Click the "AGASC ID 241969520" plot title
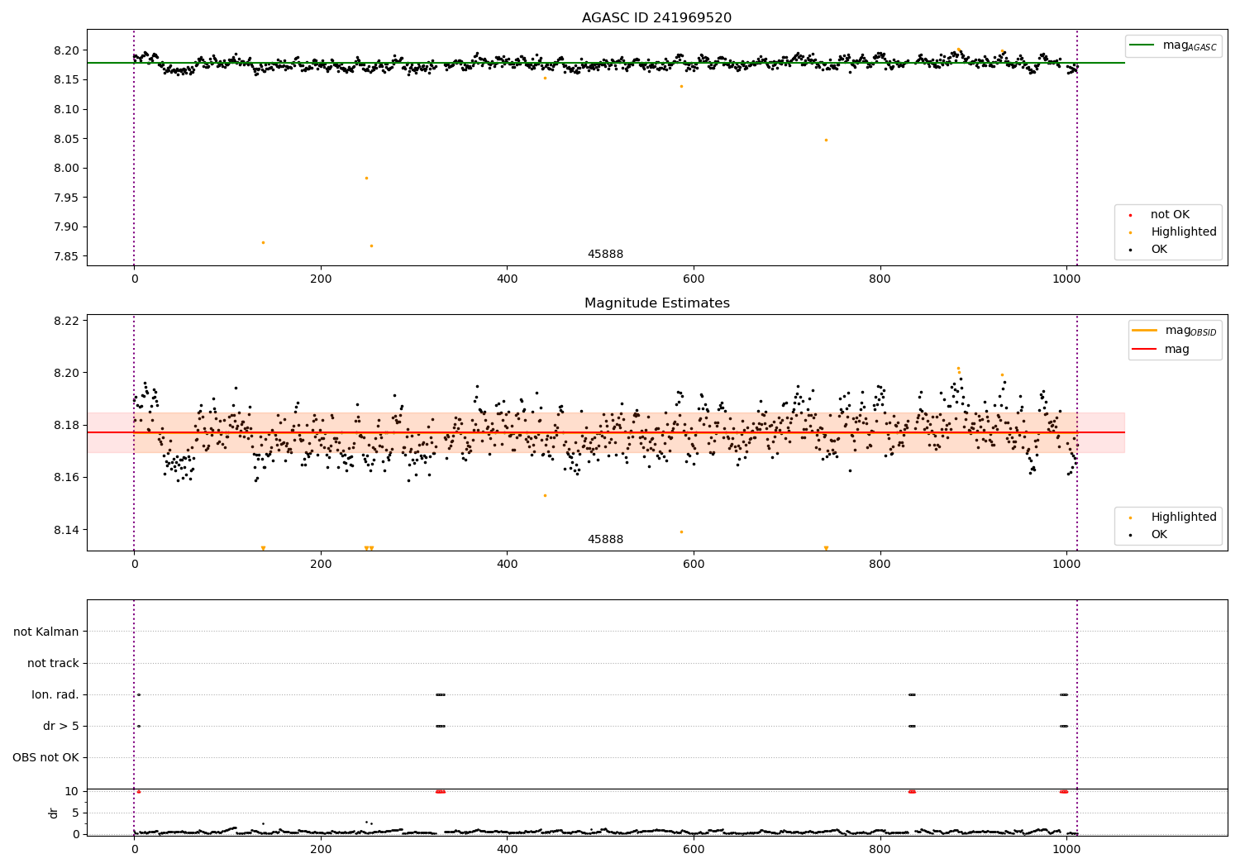This screenshot has height=868, width=1240. click(656, 18)
